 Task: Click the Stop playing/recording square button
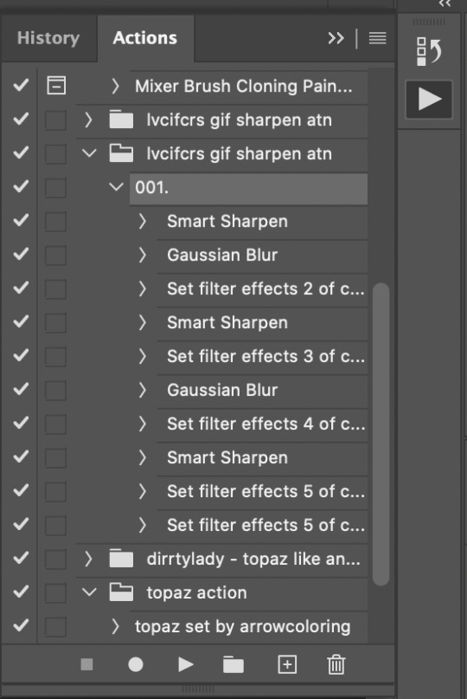(x=86, y=664)
